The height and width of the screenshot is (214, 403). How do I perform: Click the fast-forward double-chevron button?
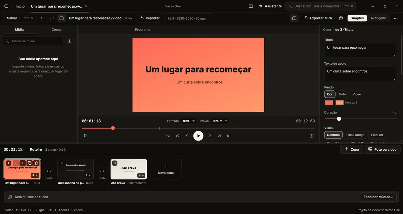tap(219, 136)
